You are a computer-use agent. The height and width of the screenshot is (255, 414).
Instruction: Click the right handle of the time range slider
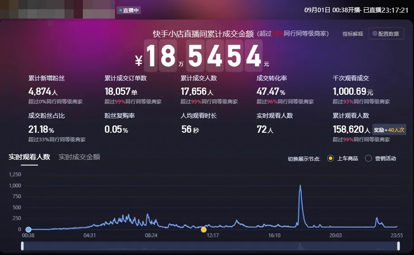click(x=398, y=246)
